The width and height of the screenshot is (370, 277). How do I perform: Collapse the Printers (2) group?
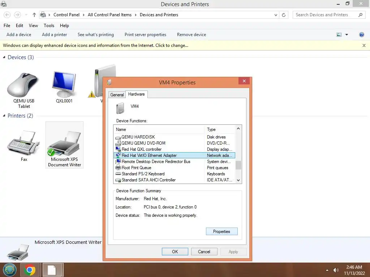(x=4, y=116)
